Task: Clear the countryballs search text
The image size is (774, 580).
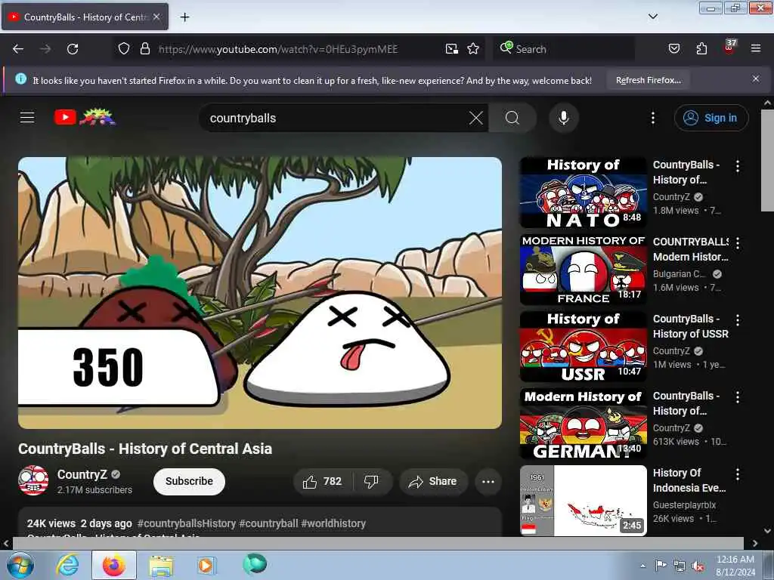Action: [476, 118]
